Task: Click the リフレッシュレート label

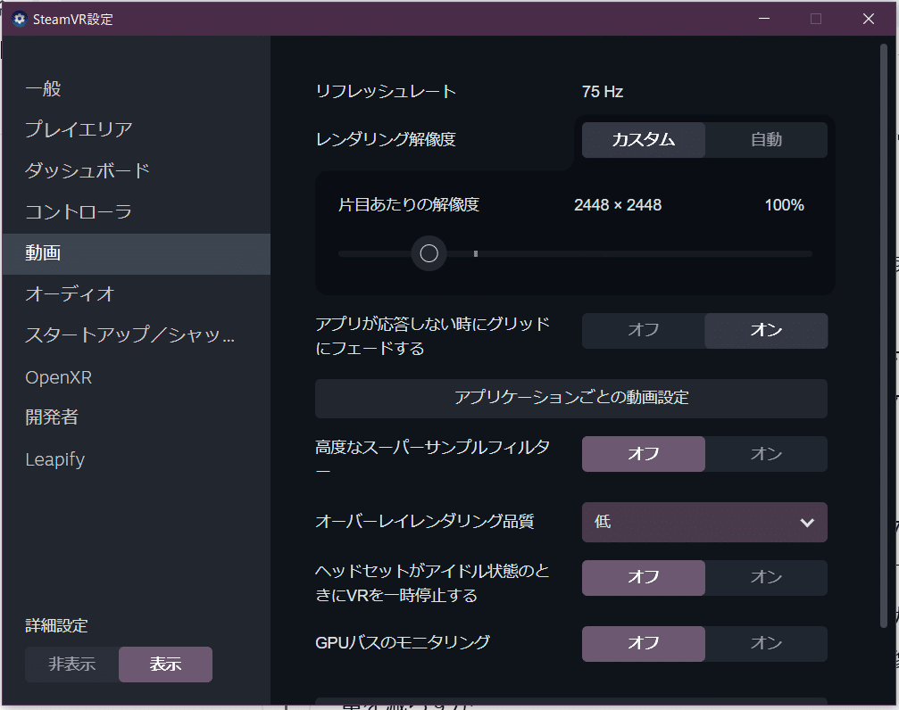Action: coord(386,92)
